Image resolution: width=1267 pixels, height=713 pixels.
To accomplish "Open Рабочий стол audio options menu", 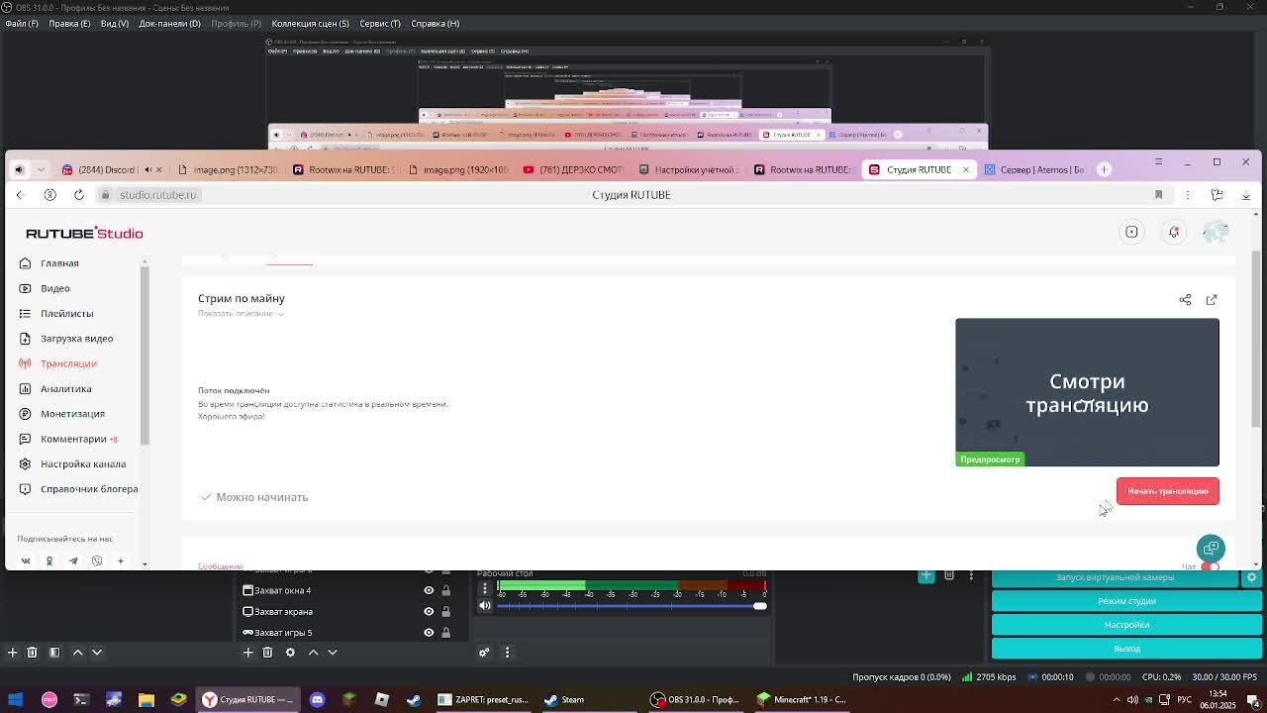I will 485,588.
